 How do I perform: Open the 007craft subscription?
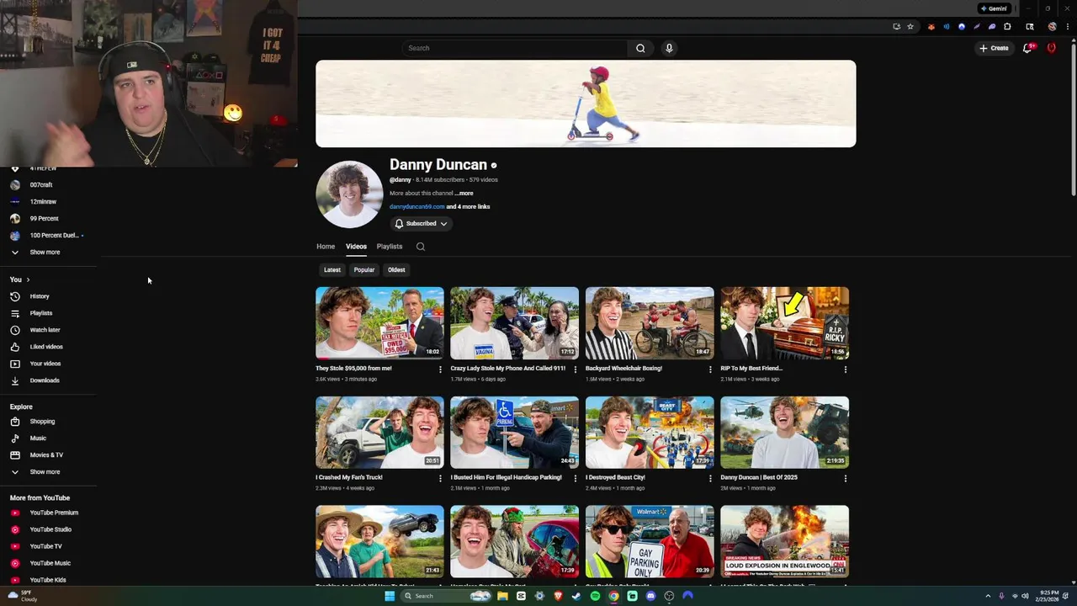[41, 185]
